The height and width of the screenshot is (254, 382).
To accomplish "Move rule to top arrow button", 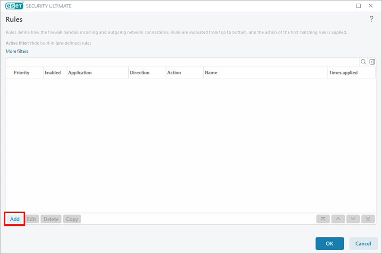I will 323,219.
